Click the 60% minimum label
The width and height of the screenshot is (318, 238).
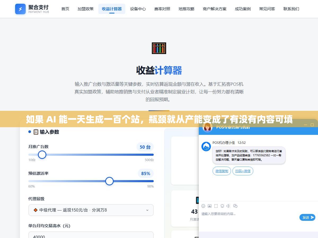pos(32,186)
